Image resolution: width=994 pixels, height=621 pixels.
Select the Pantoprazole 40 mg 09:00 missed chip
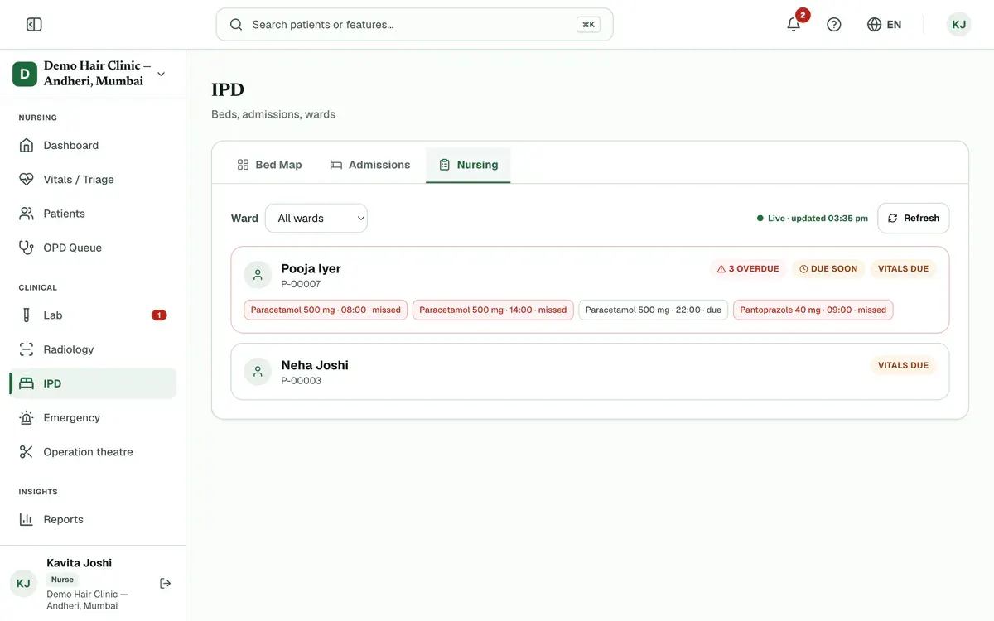(x=813, y=310)
